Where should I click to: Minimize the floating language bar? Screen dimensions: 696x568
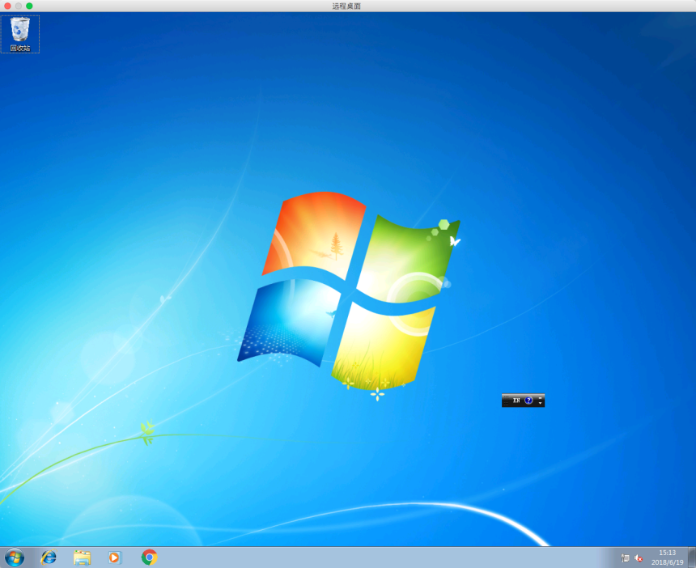point(540,398)
